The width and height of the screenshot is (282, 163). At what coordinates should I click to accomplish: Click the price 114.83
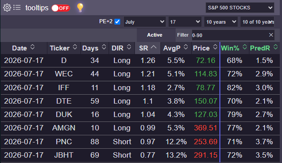206,74
